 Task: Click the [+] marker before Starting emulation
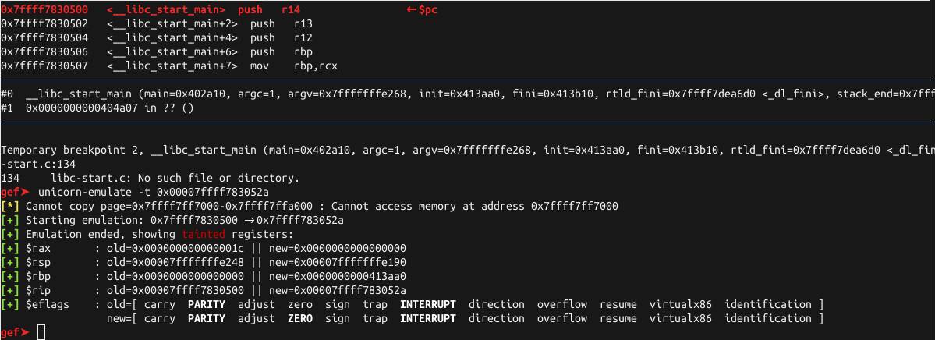[x=10, y=221]
